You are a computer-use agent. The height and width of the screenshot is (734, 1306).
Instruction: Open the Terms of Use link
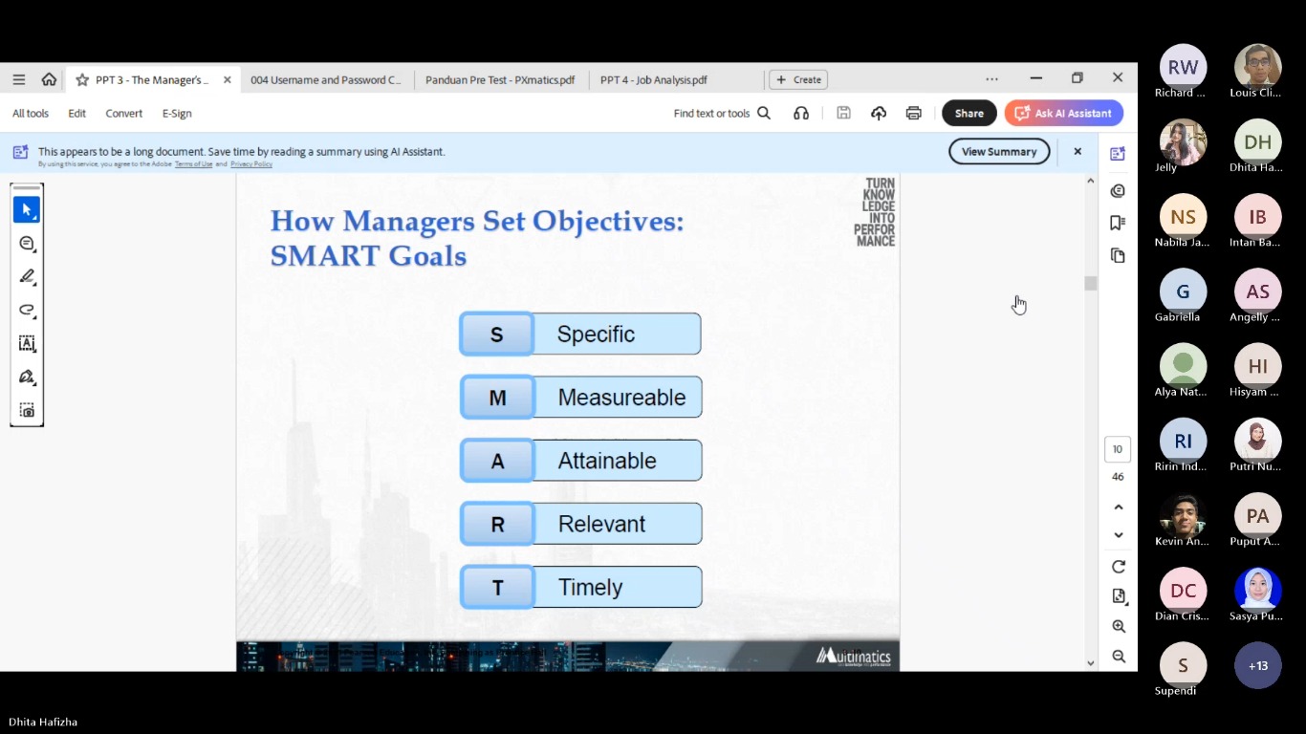point(193,164)
